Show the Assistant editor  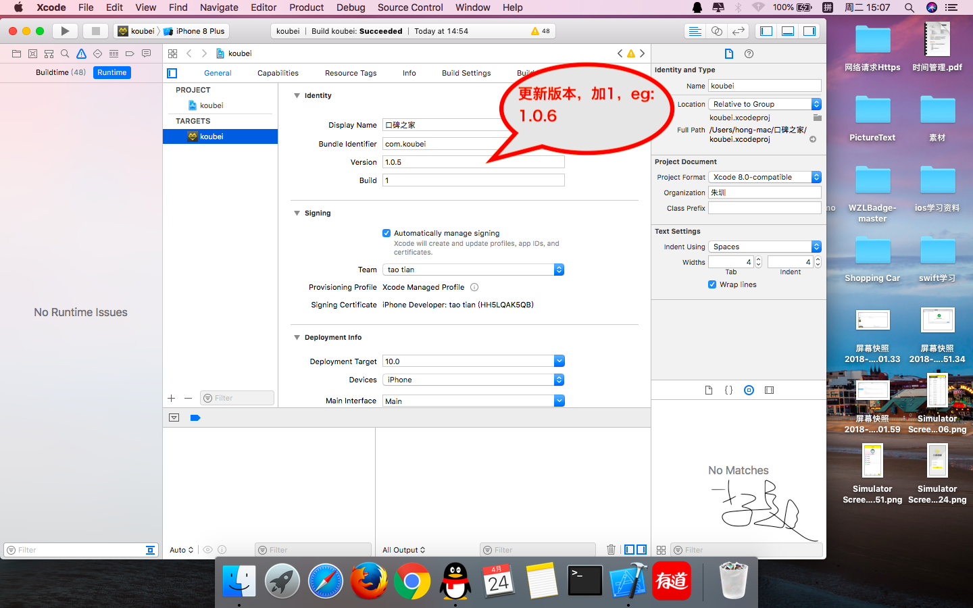(717, 31)
